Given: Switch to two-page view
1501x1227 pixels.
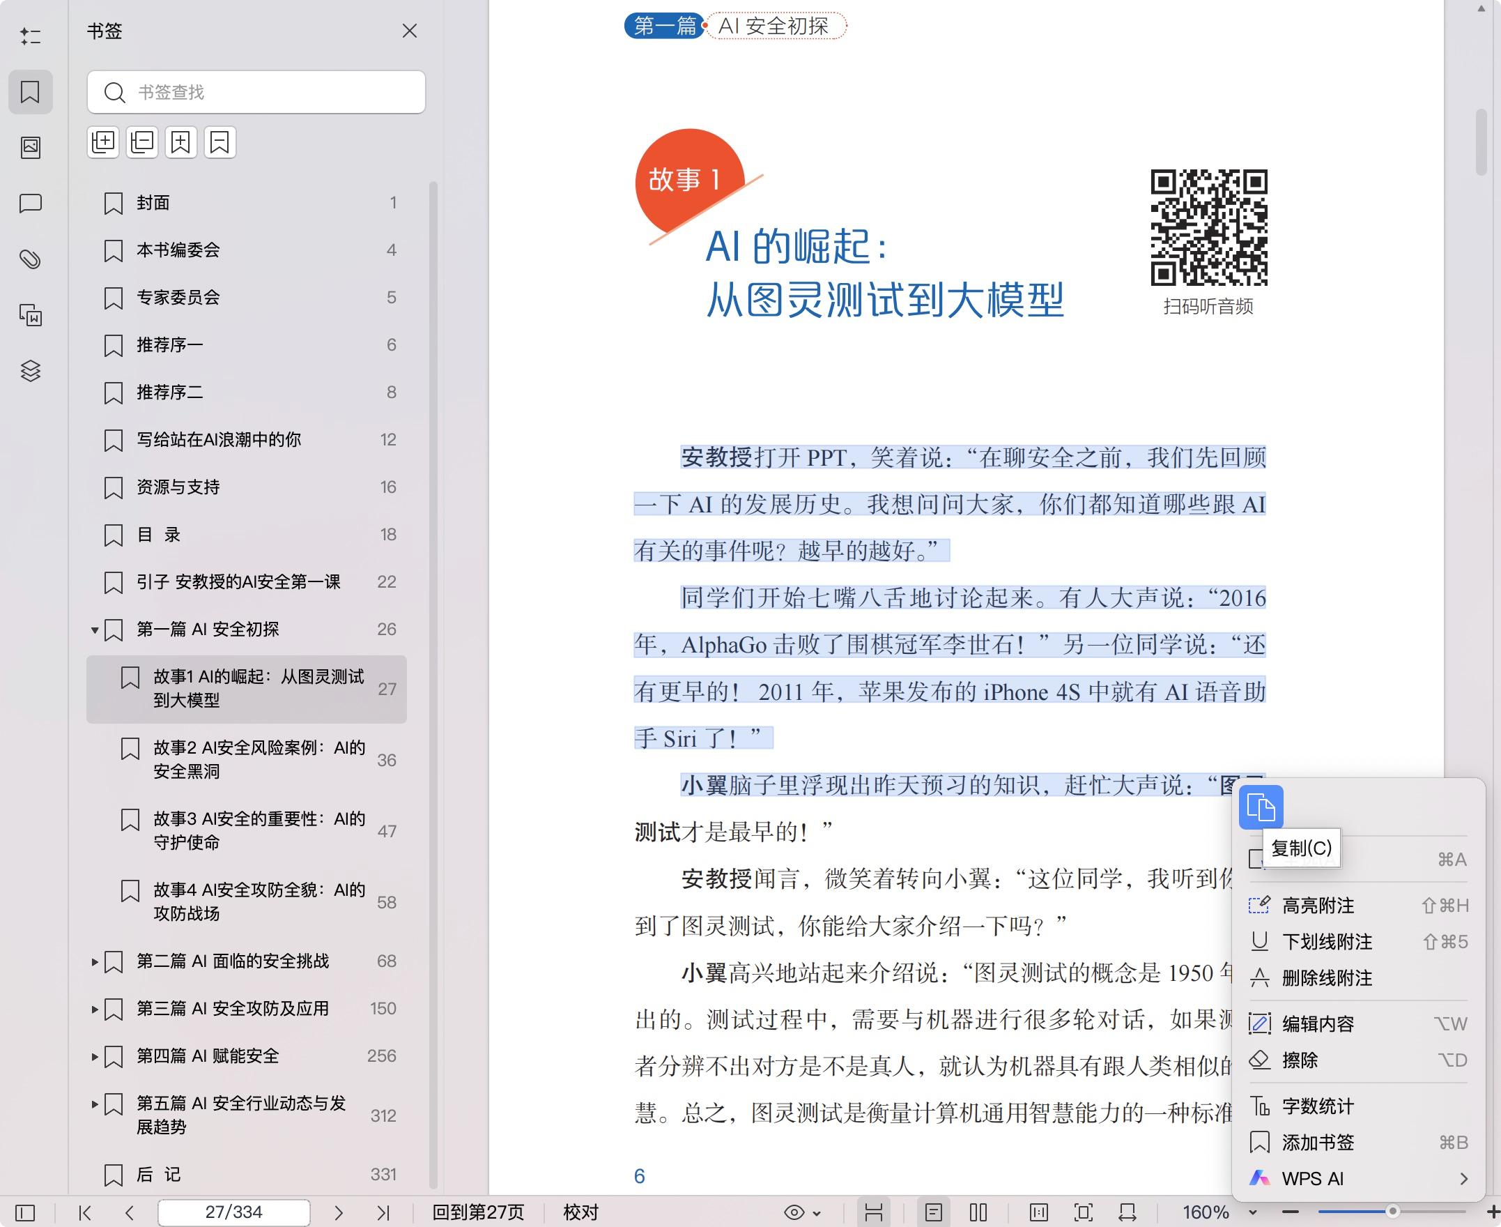Looking at the screenshot, I should tap(978, 1213).
